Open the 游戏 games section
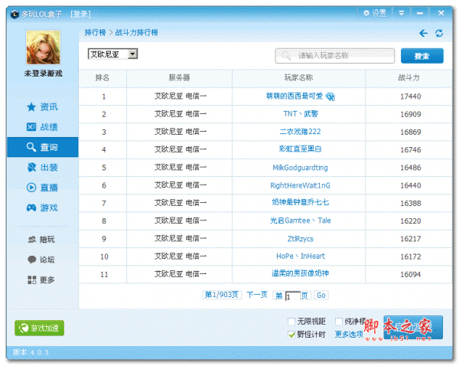Image resolution: width=459 pixels, height=366 pixels. coord(42,208)
